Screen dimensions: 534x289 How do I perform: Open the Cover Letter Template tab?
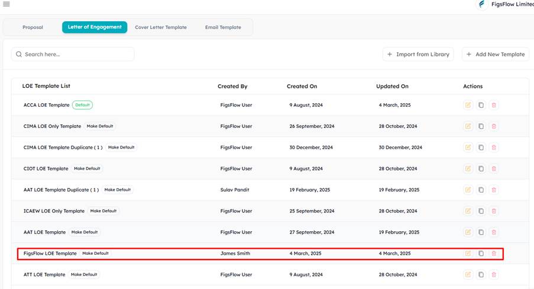pos(161,27)
